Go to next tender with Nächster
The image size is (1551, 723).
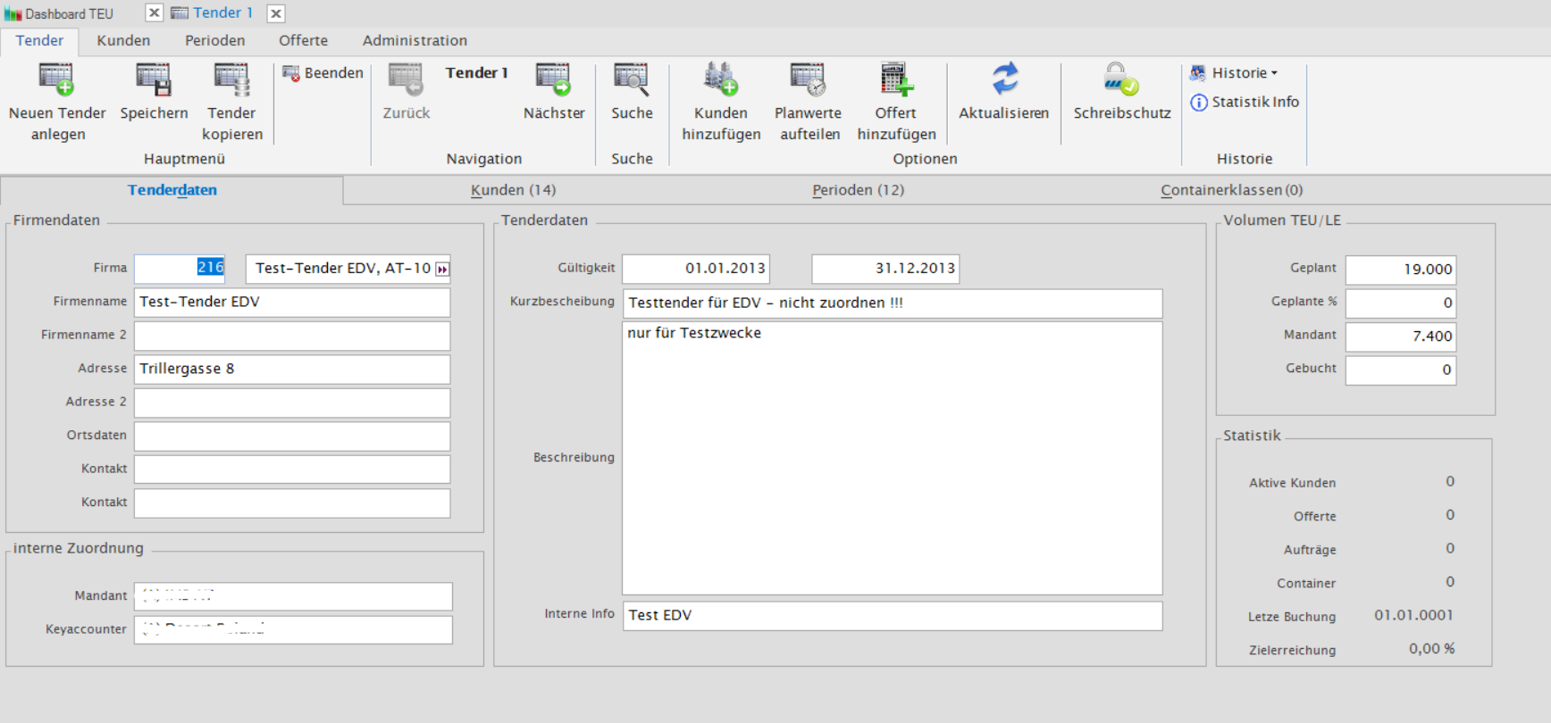pyautogui.click(x=553, y=80)
